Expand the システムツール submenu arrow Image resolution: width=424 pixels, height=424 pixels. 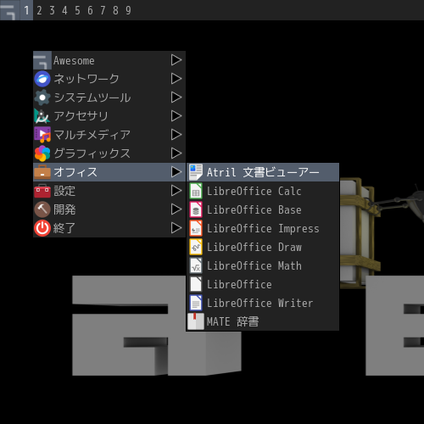(176, 98)
